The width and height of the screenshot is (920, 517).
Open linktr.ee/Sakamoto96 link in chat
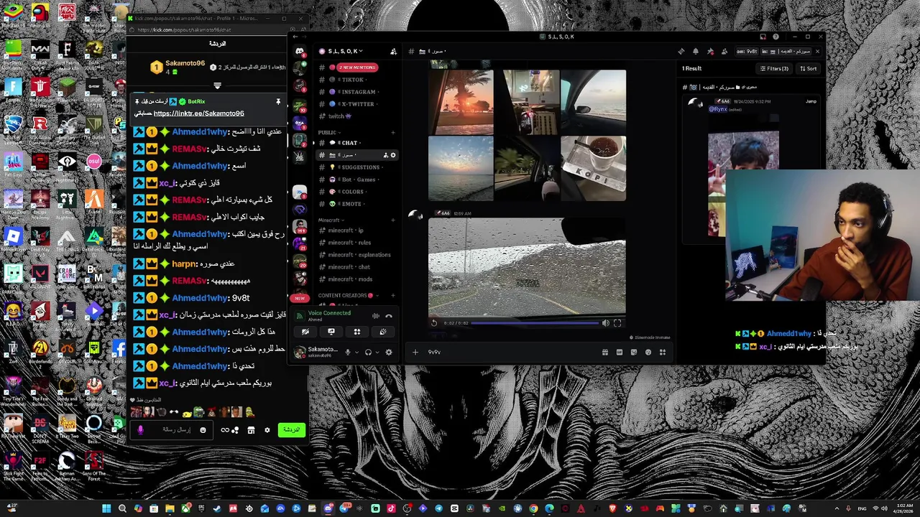coord(198,113)
